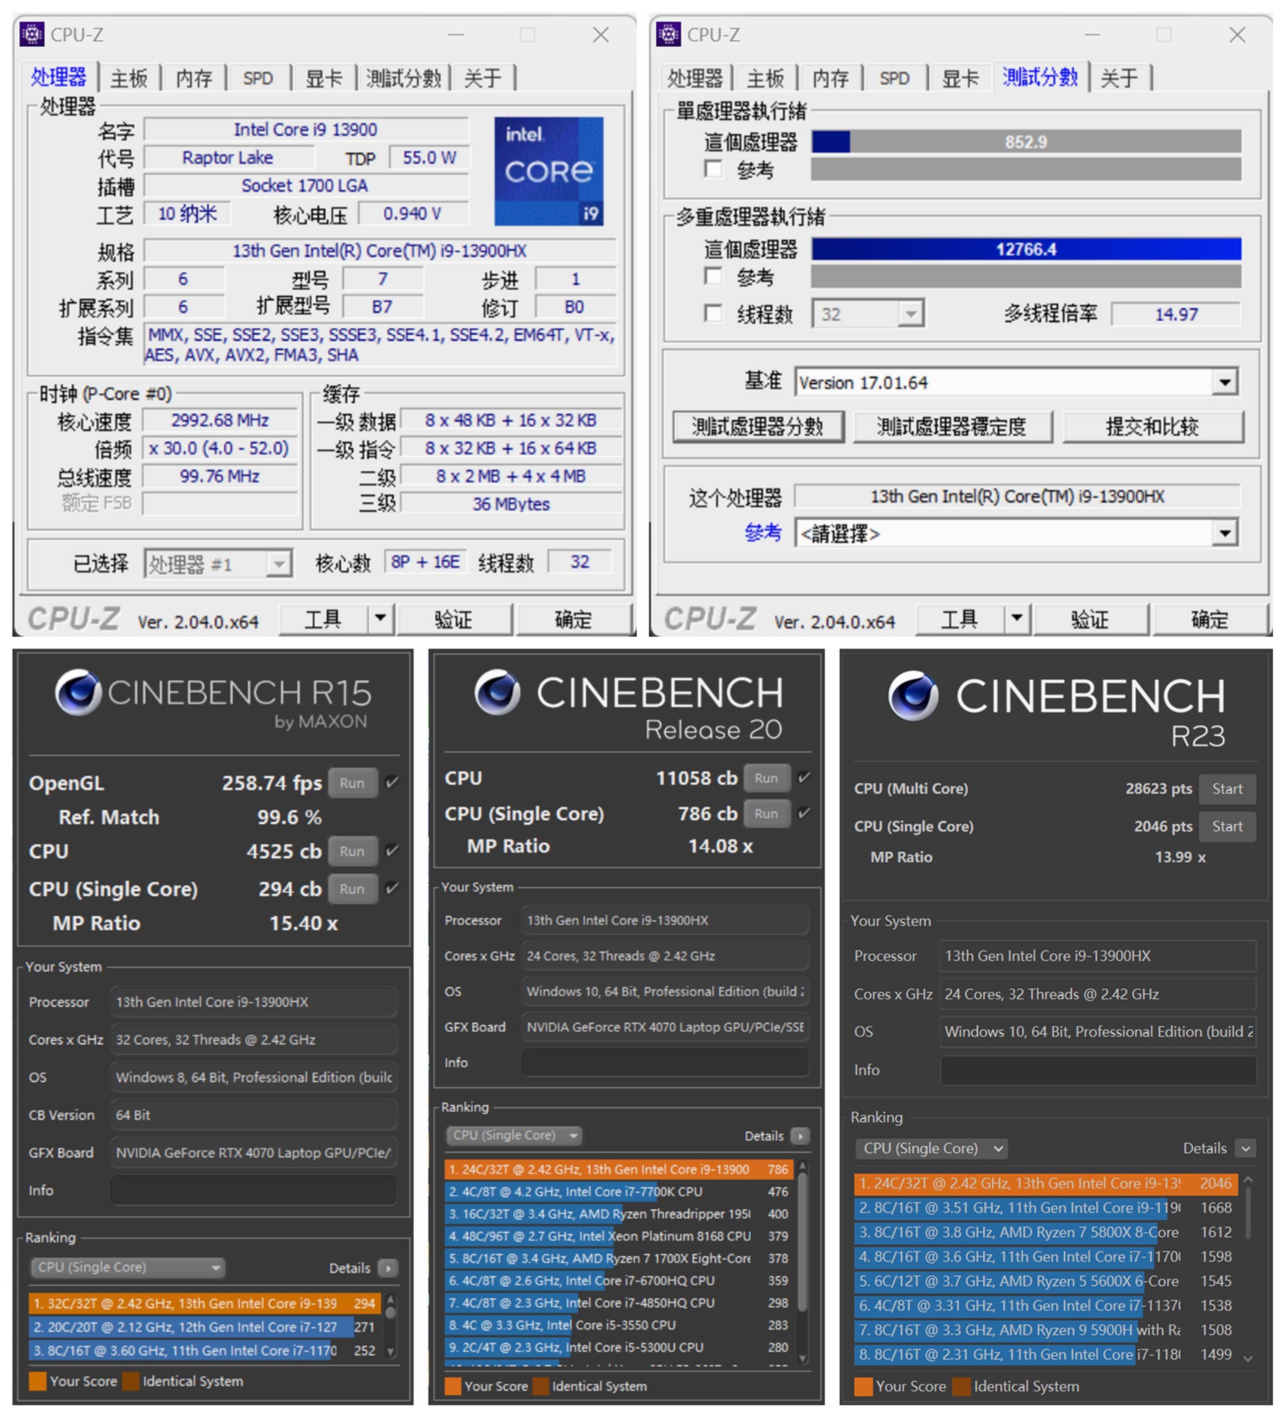Switch to 測試分數 tab in left CPU-Z window
1285x1418 pixels.
pos(404,78)
